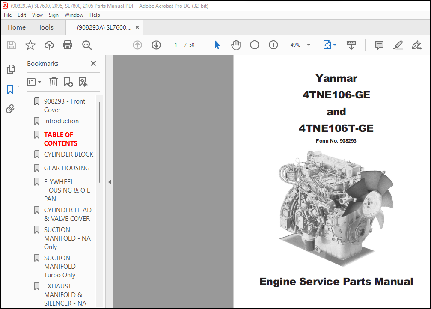Click the 'Yanmar' title text
The height and width of the screenshot is (309, 431).
pyautogui.click(x=336, y=78)
